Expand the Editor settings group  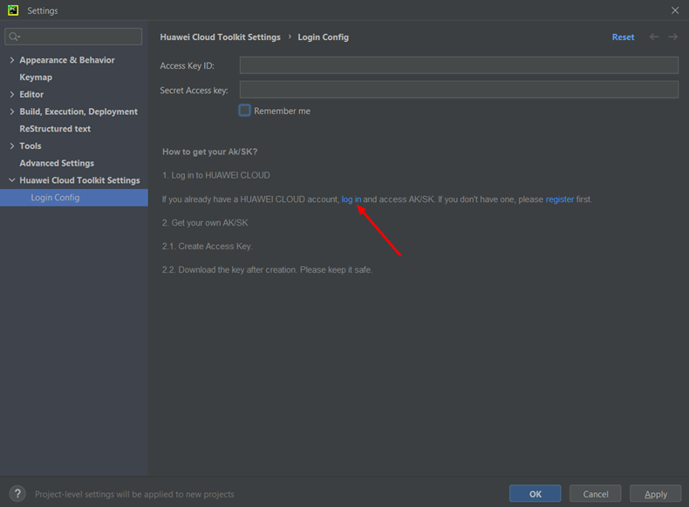point(11,94)
